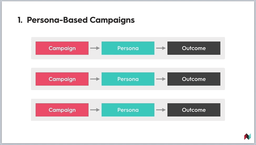
Task: Select the dark Outcome box in top row
Action: coord(194,48)
